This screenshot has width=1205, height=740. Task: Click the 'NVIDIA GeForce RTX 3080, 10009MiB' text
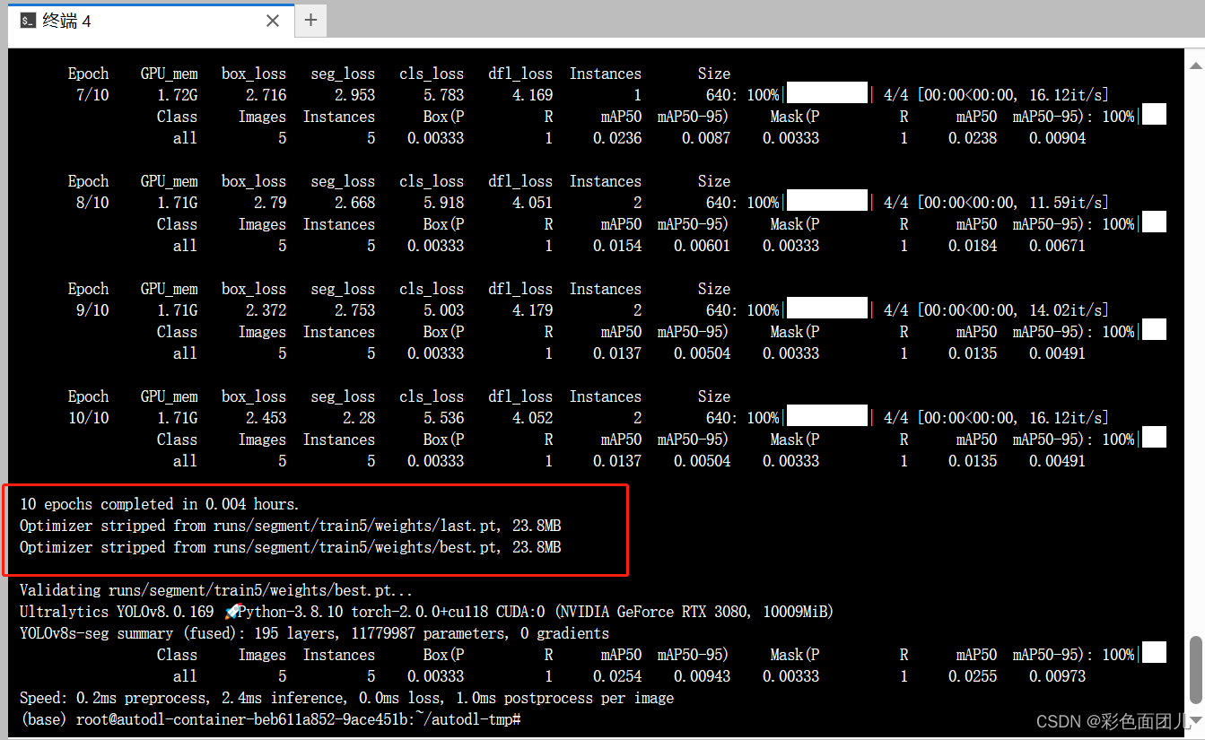click(694, 612)
